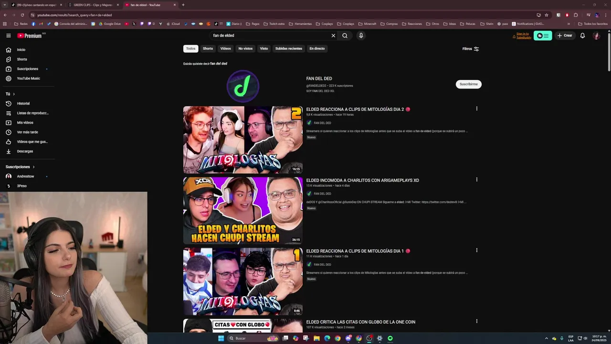
Task: Open the browser extensions puzzle icon
Action: (576, 15)
